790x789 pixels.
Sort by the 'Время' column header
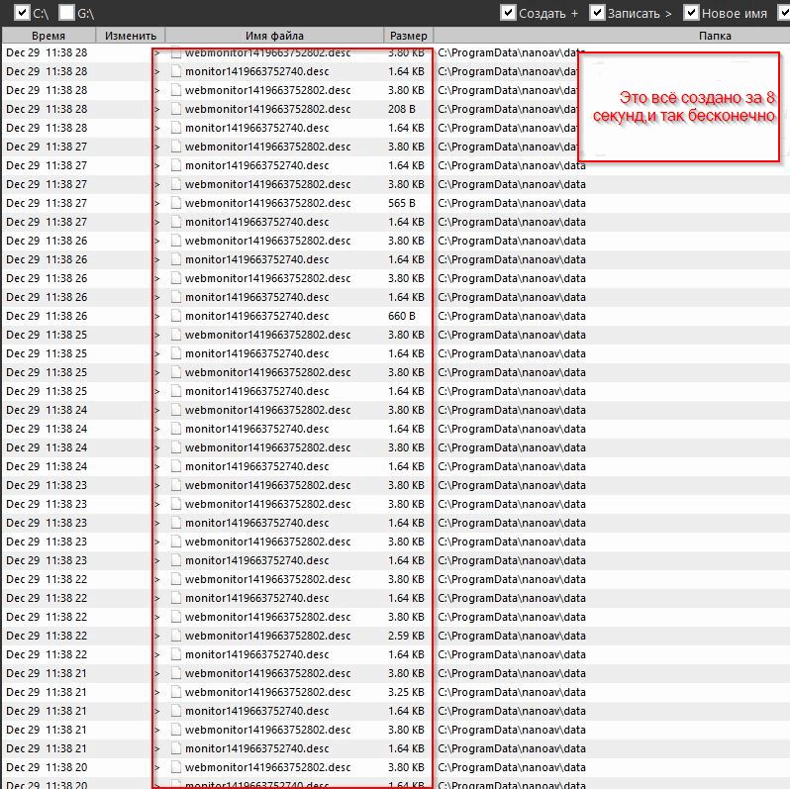tap(48, 36)
